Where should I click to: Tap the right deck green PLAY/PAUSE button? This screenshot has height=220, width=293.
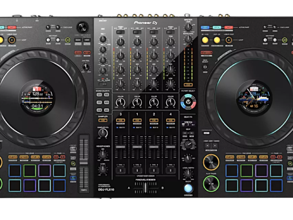pyautogui.click(x=211, y=184)
